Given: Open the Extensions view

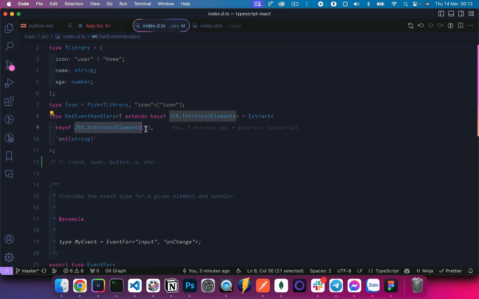Looking at the screenshot, I should 9,101.
